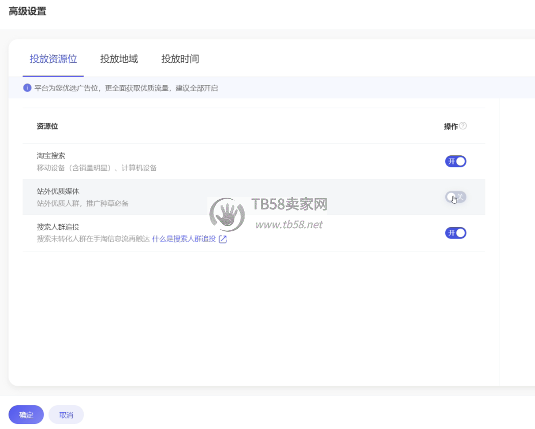Click the help question mark beside 操作

tap(463, 126)
